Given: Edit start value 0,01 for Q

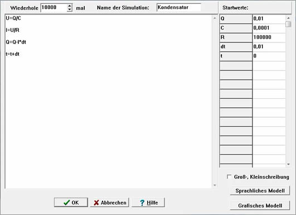Looking at the screenshot, I should [x=269, y=18].
